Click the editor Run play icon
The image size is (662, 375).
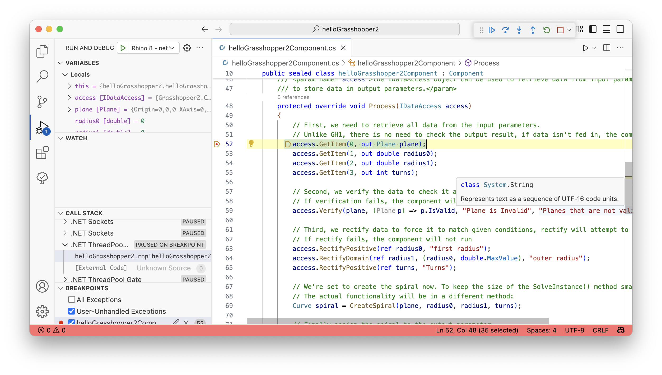click(x=585, y=48)
